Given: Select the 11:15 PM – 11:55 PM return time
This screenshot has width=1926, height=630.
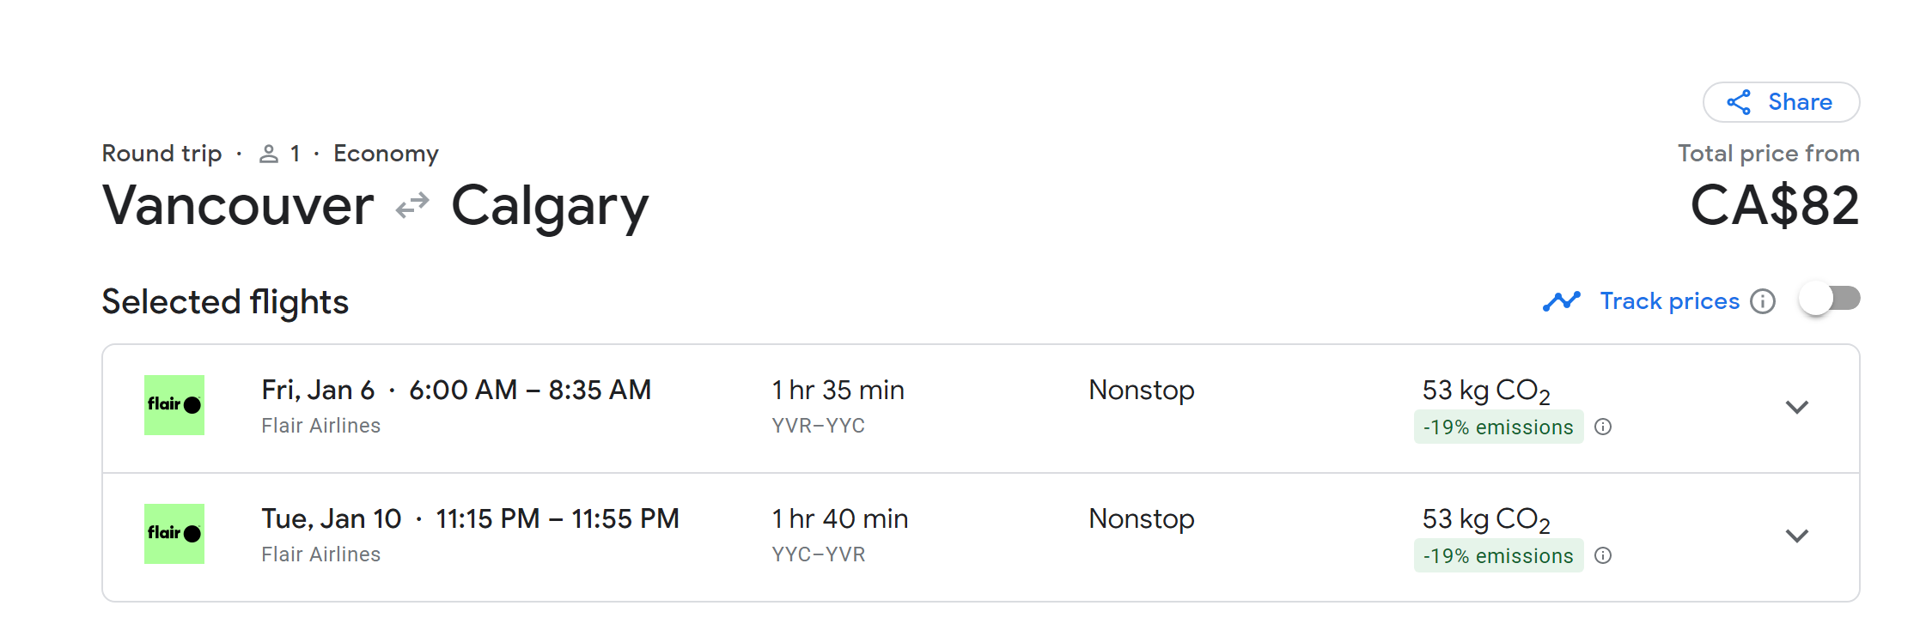Looking at the screenshot, I should coord(557,519).
